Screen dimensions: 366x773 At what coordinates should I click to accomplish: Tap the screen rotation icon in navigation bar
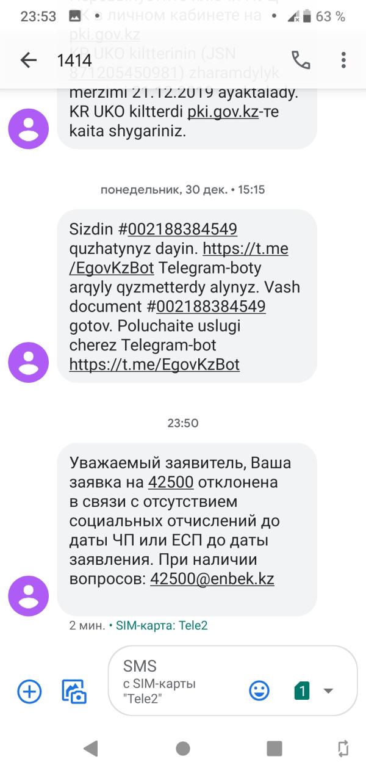click(x=343, y=748)
